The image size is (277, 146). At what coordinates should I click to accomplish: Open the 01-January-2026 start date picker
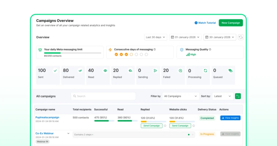[185, 37]
